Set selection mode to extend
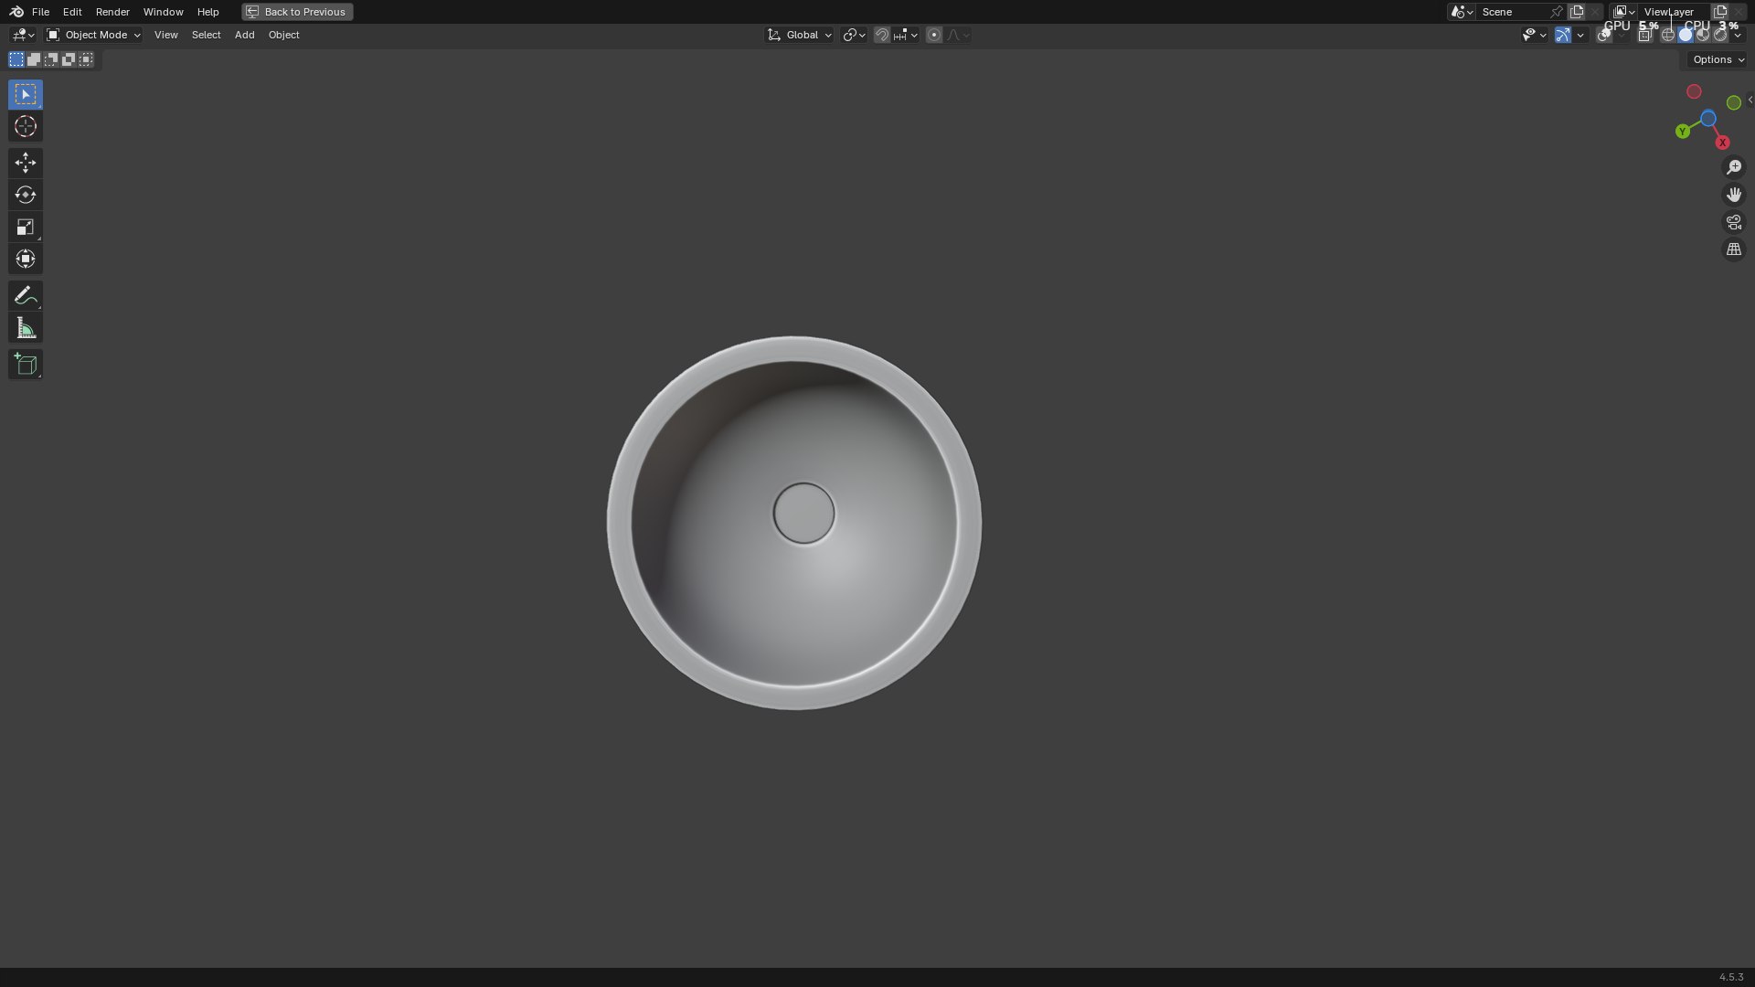The image size is (1755, 987). pyautogui.click(x=34, y=59)
